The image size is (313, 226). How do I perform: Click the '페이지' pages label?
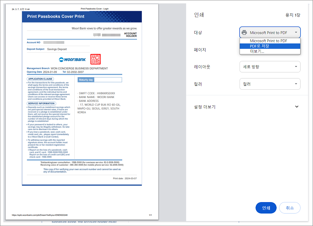[x=200, y=50]
